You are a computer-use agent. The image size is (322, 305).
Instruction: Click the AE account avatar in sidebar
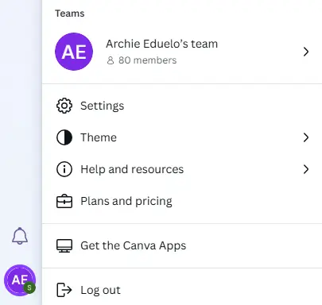20,280
